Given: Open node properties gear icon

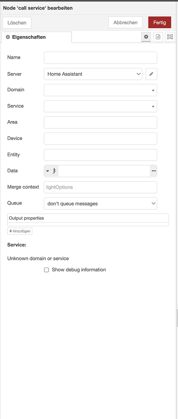Looking at the screenshot, I should click(146, 37).
